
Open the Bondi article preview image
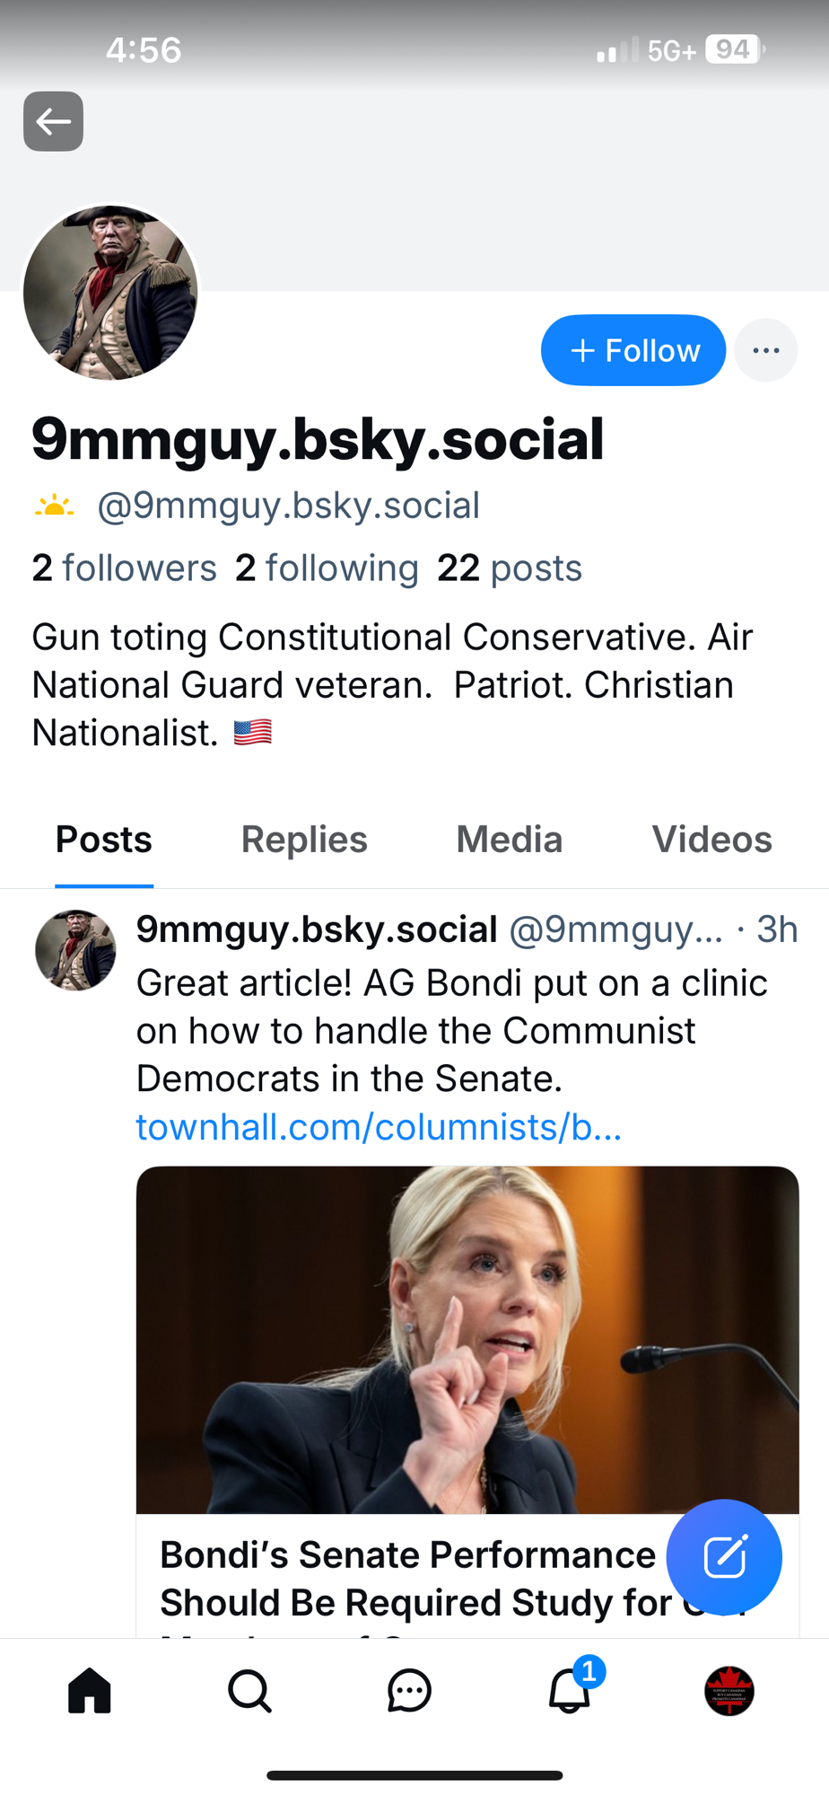coord(467,1340)
